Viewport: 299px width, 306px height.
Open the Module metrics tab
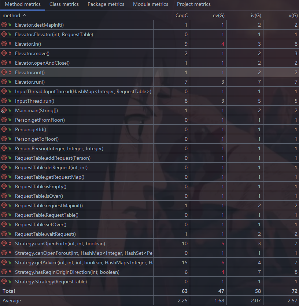[151, 4]
